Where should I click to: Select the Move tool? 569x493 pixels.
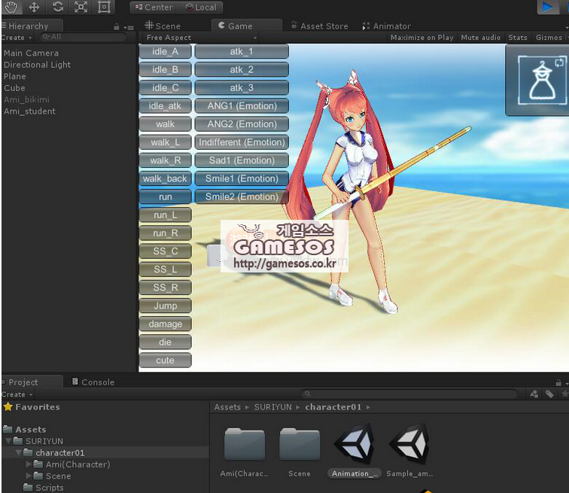[34, 7]
